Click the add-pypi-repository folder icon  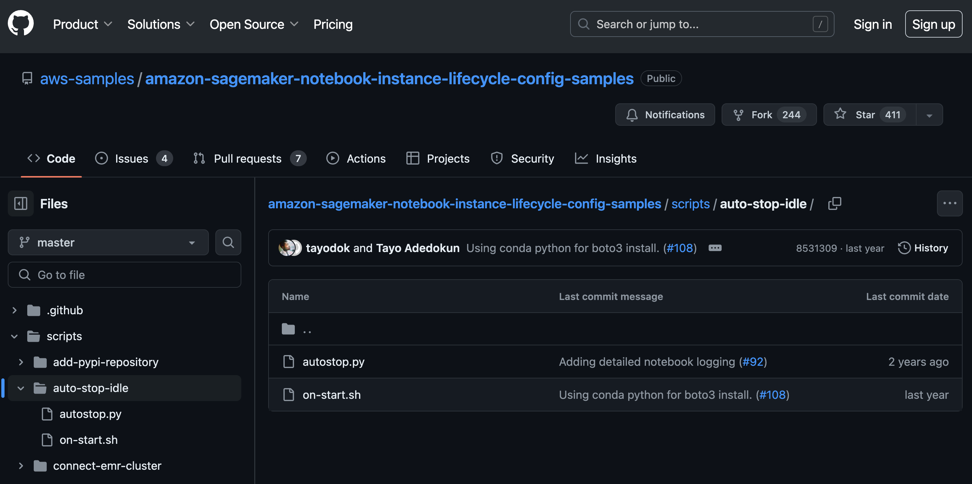coord(40,362)
